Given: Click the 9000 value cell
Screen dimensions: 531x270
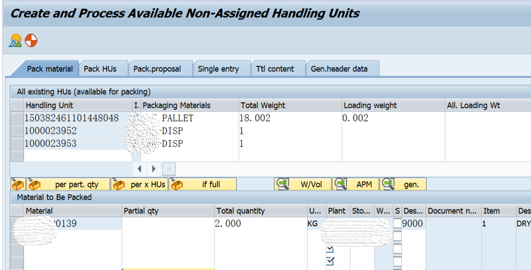Looking at the screenshot, I should (413, 223).
